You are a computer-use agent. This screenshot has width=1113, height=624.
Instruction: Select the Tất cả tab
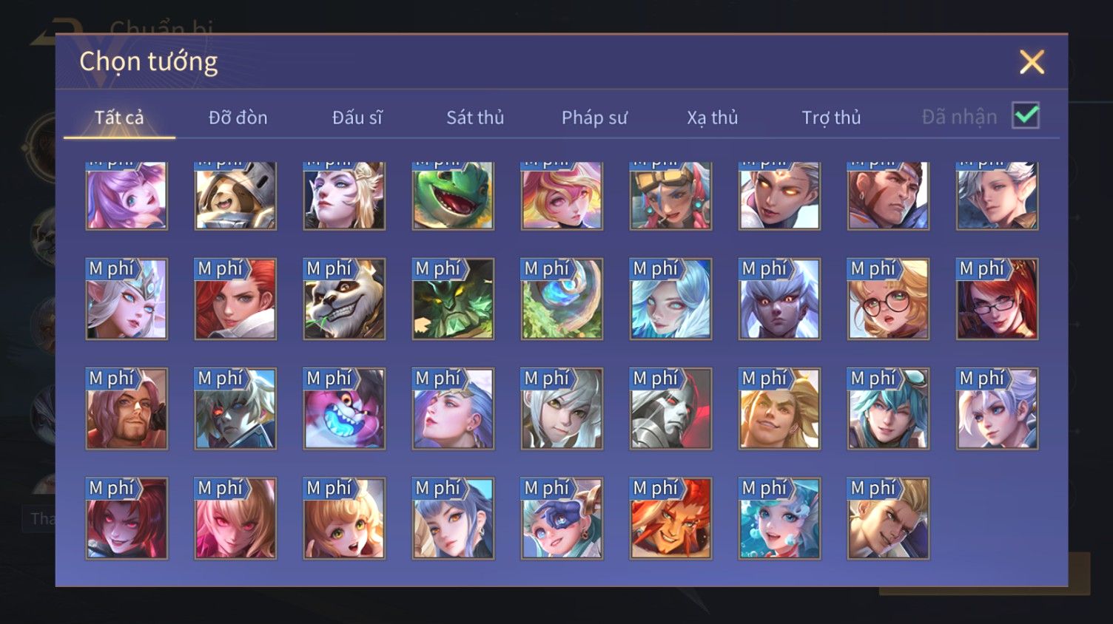click(119, 117)
